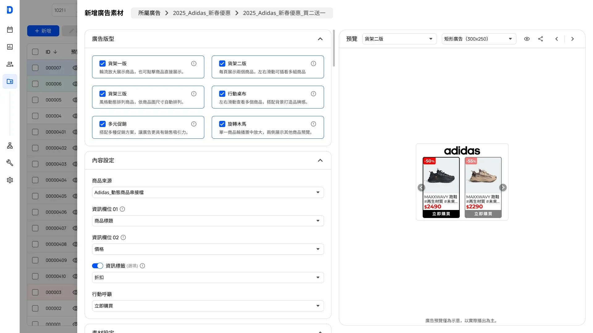Open the settings gear sidebar icon
The height and width of the screenshot is (333, 593).
pos(10,180)
